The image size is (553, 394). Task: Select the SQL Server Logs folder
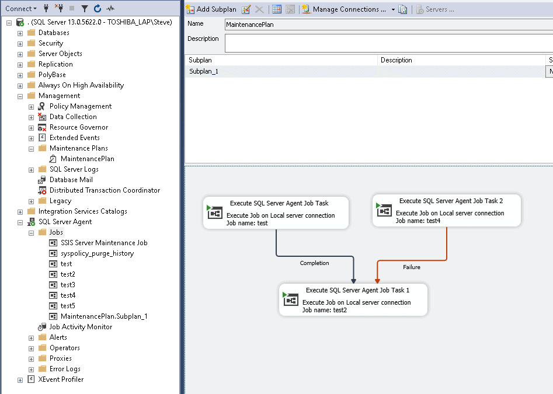click(x=74, y=169)
